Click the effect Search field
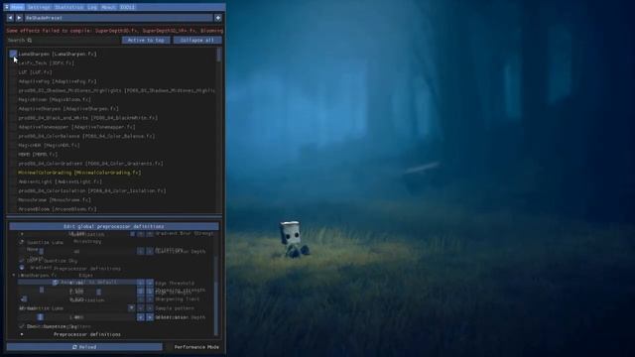The image size is (635, 357). [63, 40]
